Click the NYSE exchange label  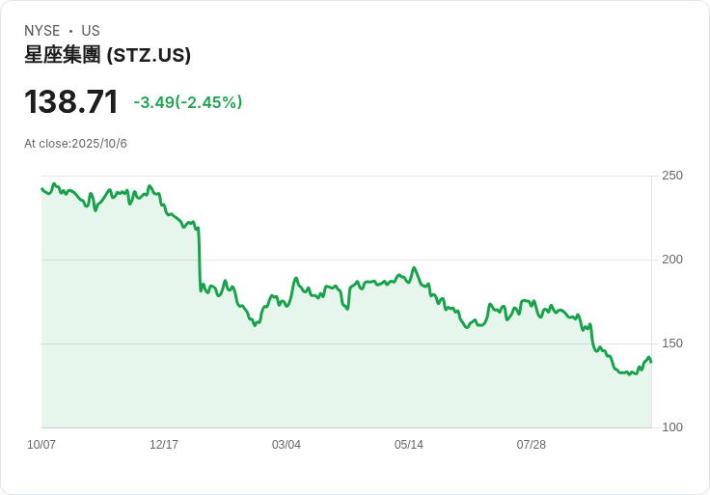pos(42,31)
